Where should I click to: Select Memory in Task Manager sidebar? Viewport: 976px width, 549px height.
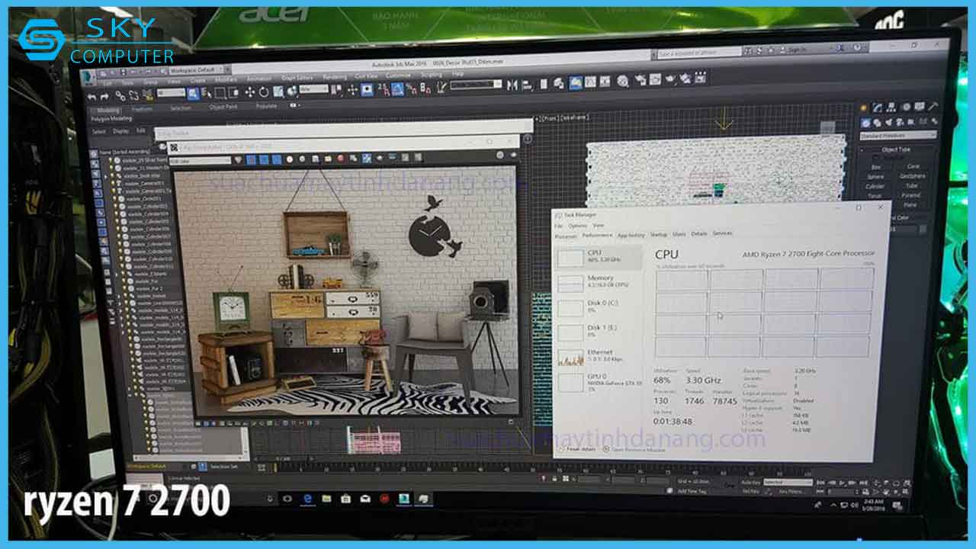599,282
